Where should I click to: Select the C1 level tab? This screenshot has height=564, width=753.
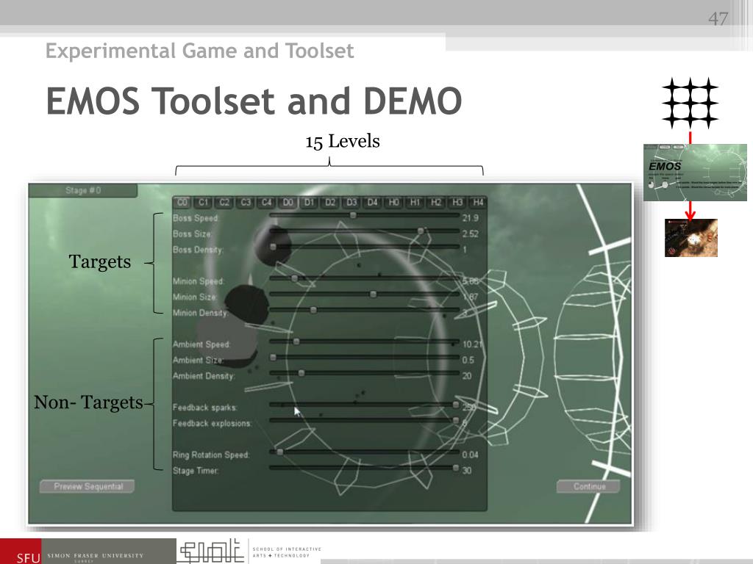point(204,203)
